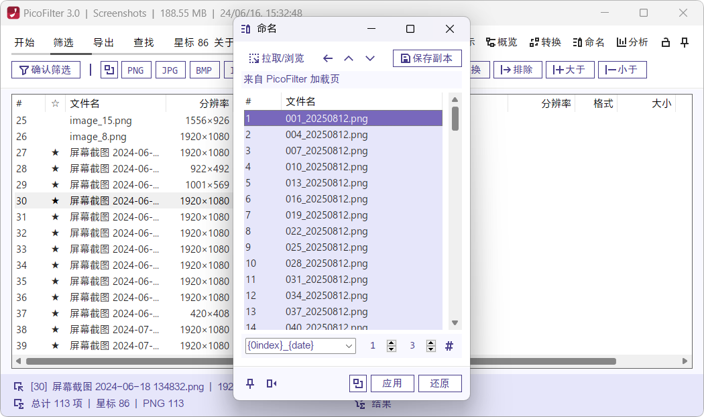This screenshot has height=417, width=704.
Task: Click the 小于 filter button
Action: click(622, 70)
